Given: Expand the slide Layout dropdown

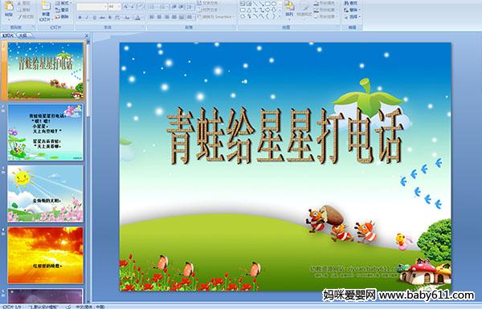Looking at the screenshot, I should click(x=63, y=3).
